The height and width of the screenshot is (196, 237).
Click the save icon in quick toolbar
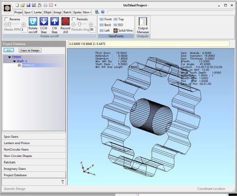point(28,5)
